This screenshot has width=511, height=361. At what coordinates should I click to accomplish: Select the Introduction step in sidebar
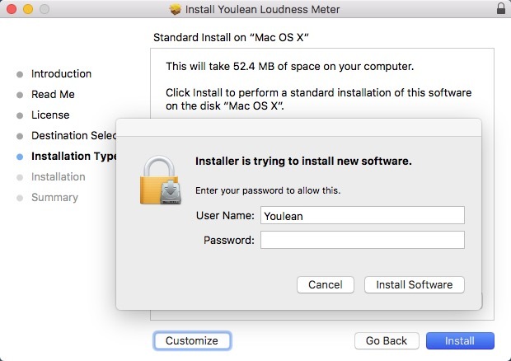click(61, 73)
